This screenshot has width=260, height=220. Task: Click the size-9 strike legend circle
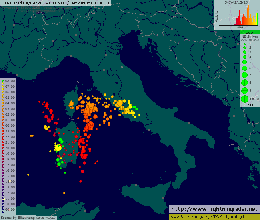click(x=244, y=90)
